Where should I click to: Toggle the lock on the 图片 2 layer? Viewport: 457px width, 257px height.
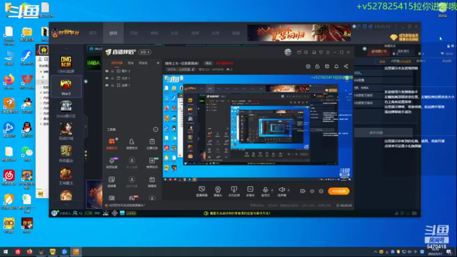click(113, 71)
